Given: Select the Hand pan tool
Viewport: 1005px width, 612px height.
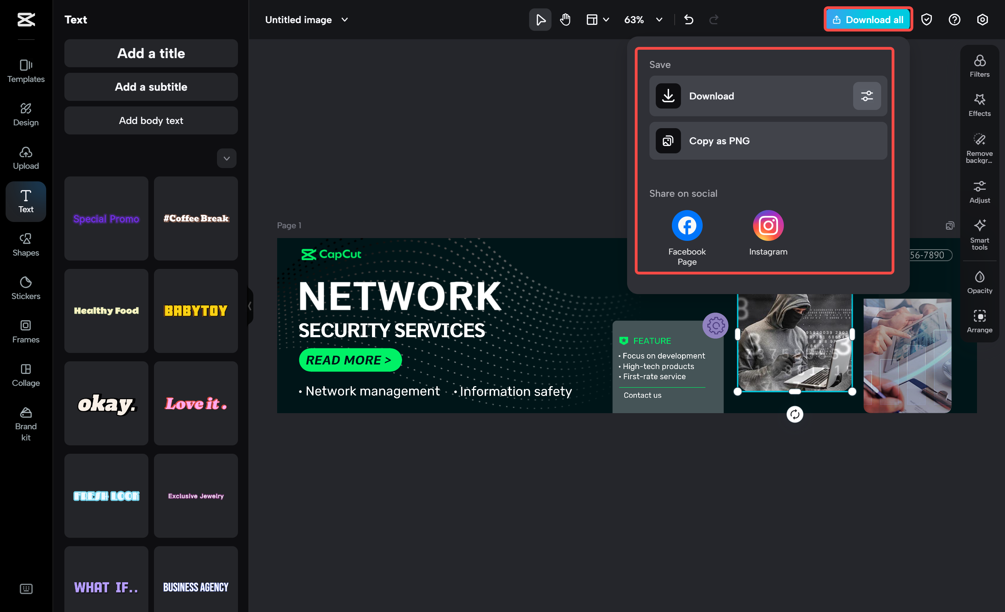Looking at the screenshot, I should (x=565, y=19).
